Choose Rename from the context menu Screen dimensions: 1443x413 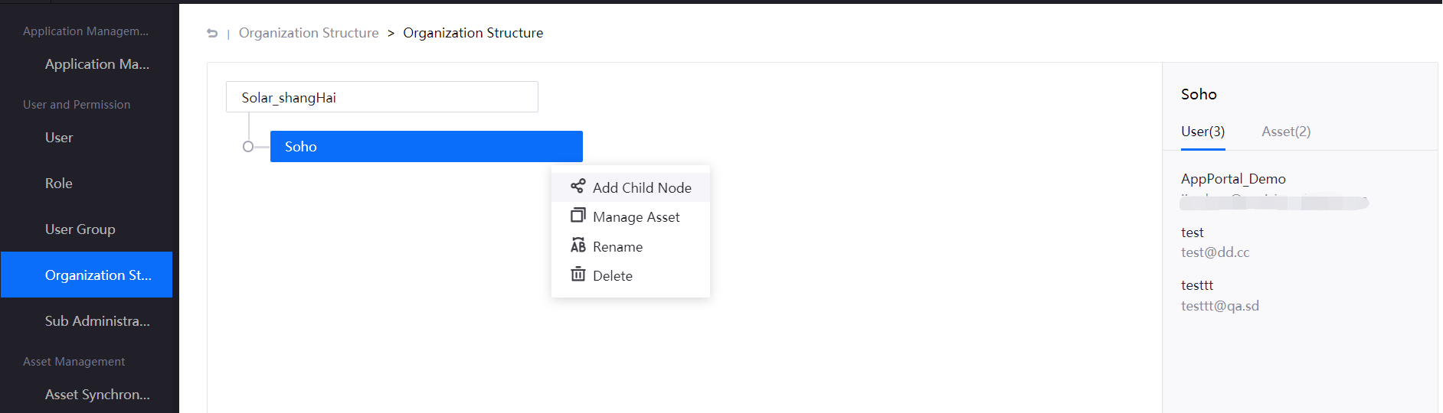[x=617, y=247]
